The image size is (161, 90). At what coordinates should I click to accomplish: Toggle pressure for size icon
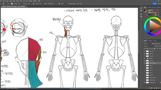pyautogui.click(x=78, y=4)
